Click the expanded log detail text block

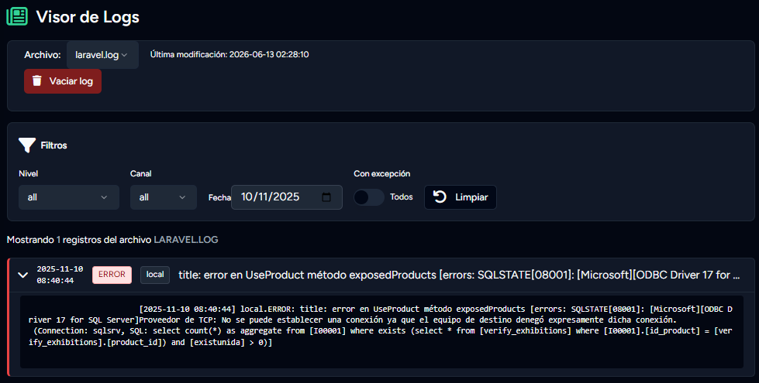pos(381,332)
